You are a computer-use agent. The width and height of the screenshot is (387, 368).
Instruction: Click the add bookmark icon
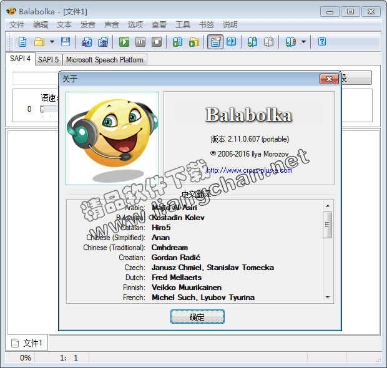pos(252,42)
